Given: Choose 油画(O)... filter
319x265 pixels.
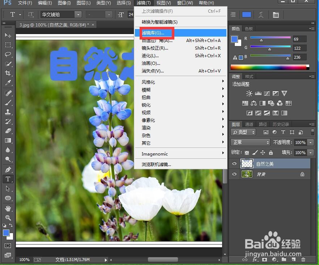Looking at the screenshot, I should pos(180,63).
